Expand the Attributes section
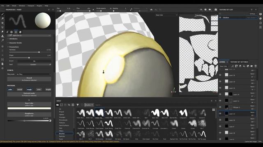Viewport: 263px width, 147px height. (x=13, y=39)
